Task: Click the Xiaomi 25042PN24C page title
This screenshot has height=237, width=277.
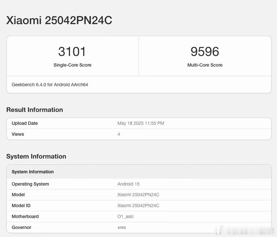Action: 59,20
